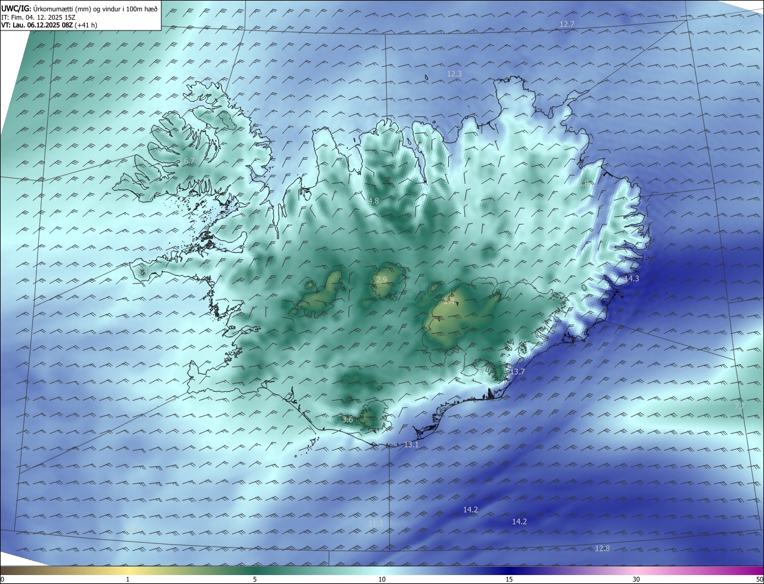
Task: Click the map value 11.3
Action: click(x=375, y=524)
